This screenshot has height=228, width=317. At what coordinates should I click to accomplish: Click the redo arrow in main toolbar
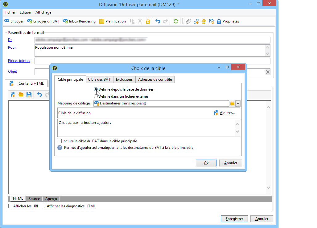click(166, 21)
